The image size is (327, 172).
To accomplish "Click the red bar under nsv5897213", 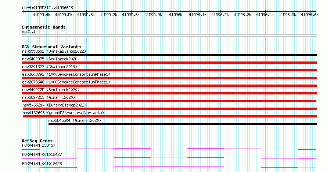I will tap(169, 101).
